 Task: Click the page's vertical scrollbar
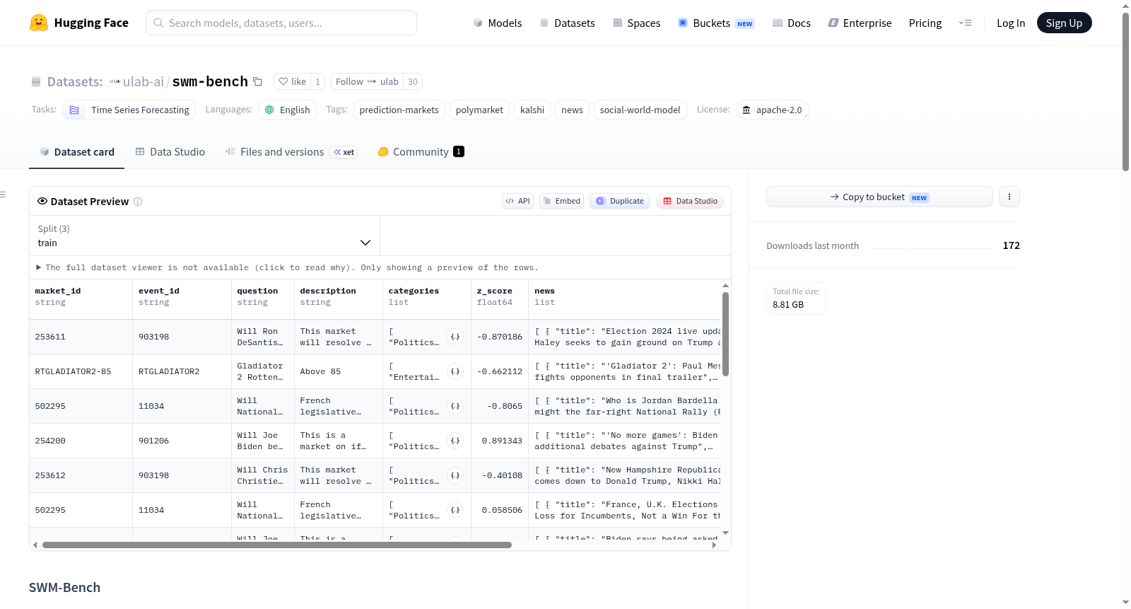tap(1125, 91)
